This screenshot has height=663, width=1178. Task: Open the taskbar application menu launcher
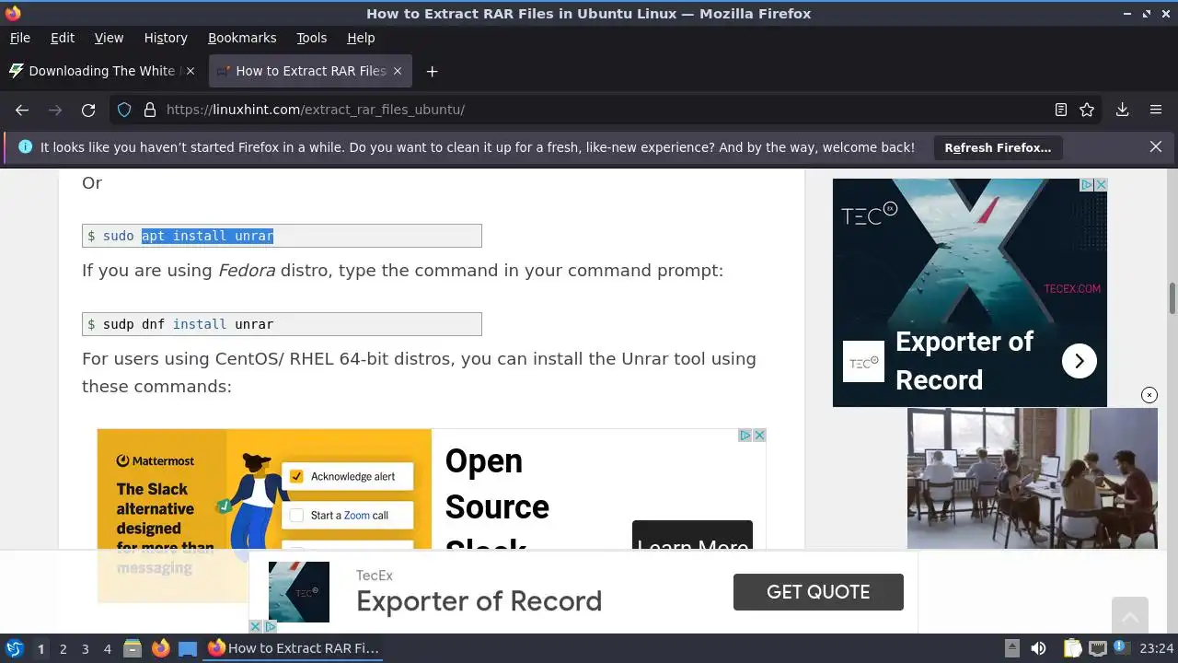[x=15, y=648]
